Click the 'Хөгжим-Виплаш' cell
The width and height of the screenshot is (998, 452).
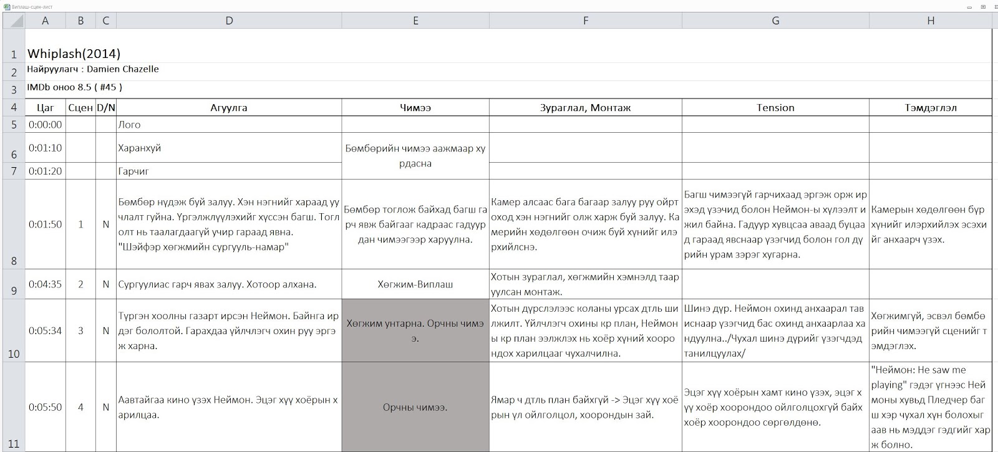[415, 284]
